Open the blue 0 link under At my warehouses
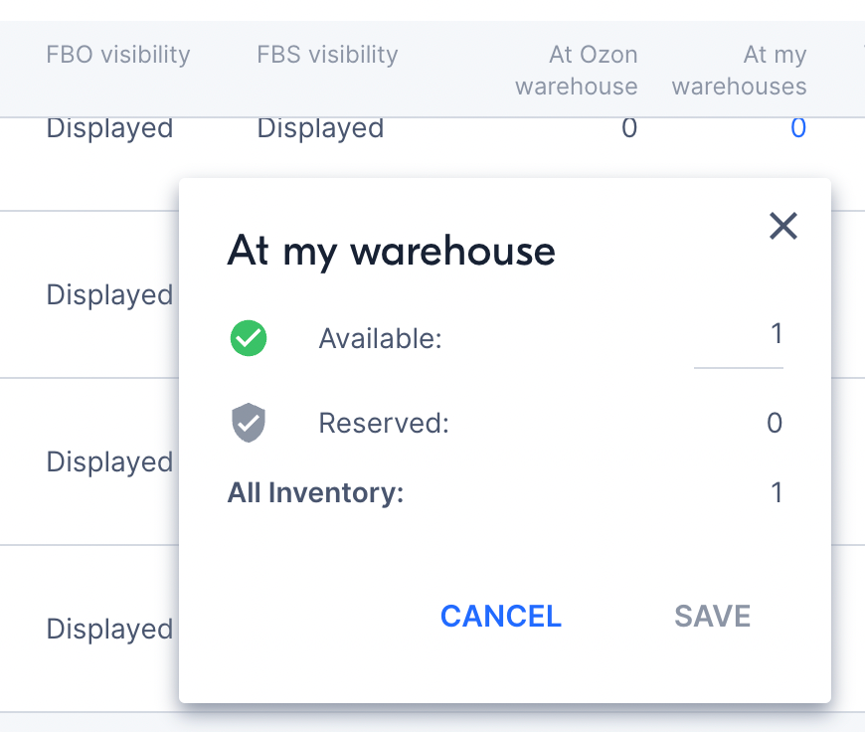Viewport: 865px width, 732px height. click(797, 128)
